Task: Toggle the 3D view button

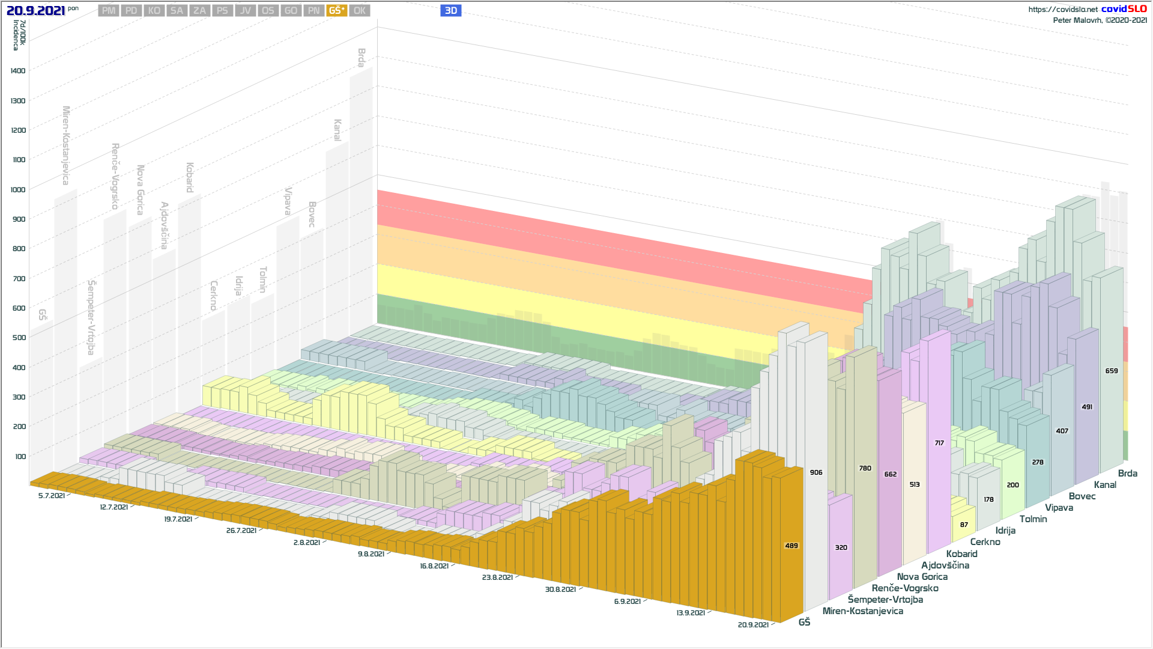Action: pyautogui.click(x=450, y=10)
